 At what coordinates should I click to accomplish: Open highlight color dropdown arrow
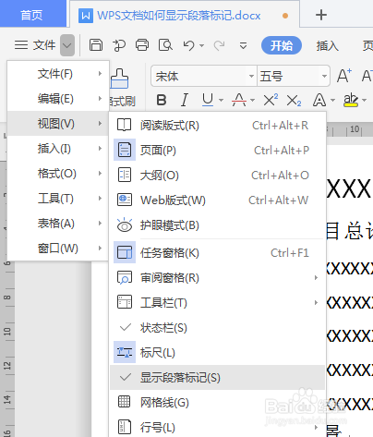364,101
